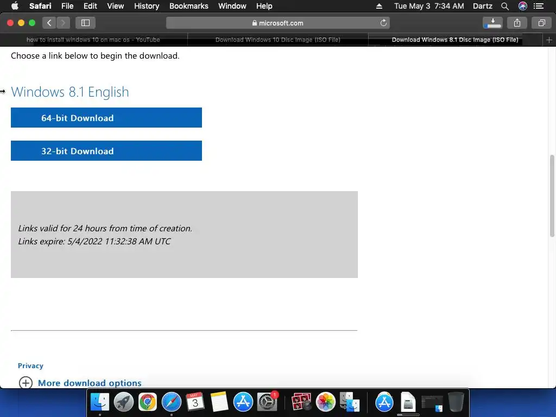Screen dimensions: 556x417
Task: Open the Privacy link
Action: pyautogui.click(x=30, y=365)
